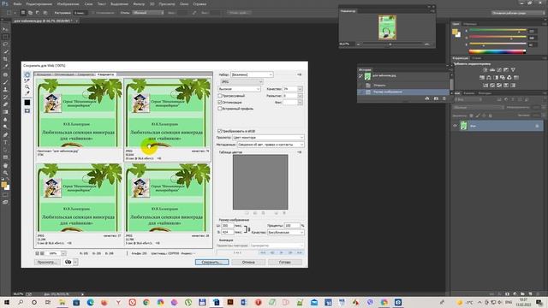
Task: Open the JPEG file format dropdown
Action: (241, 82)
